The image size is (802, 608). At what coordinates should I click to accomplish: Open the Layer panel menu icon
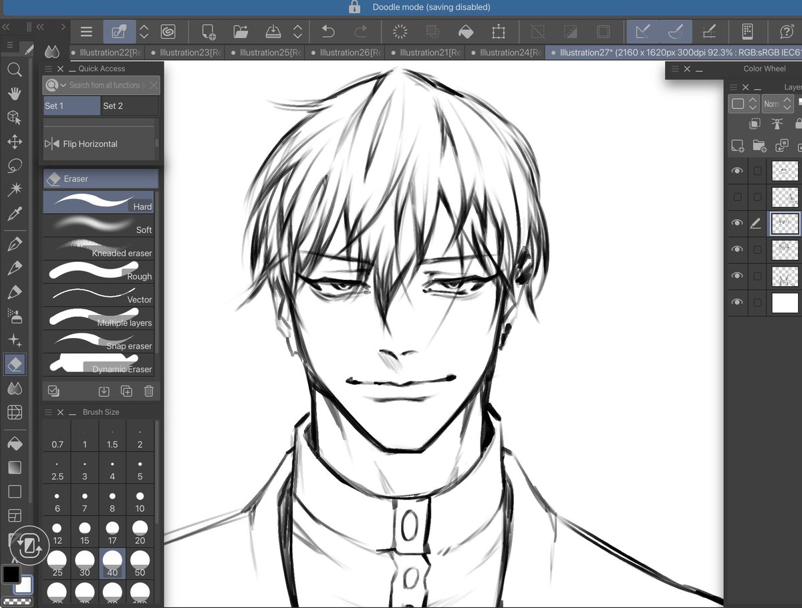[734, 88]
